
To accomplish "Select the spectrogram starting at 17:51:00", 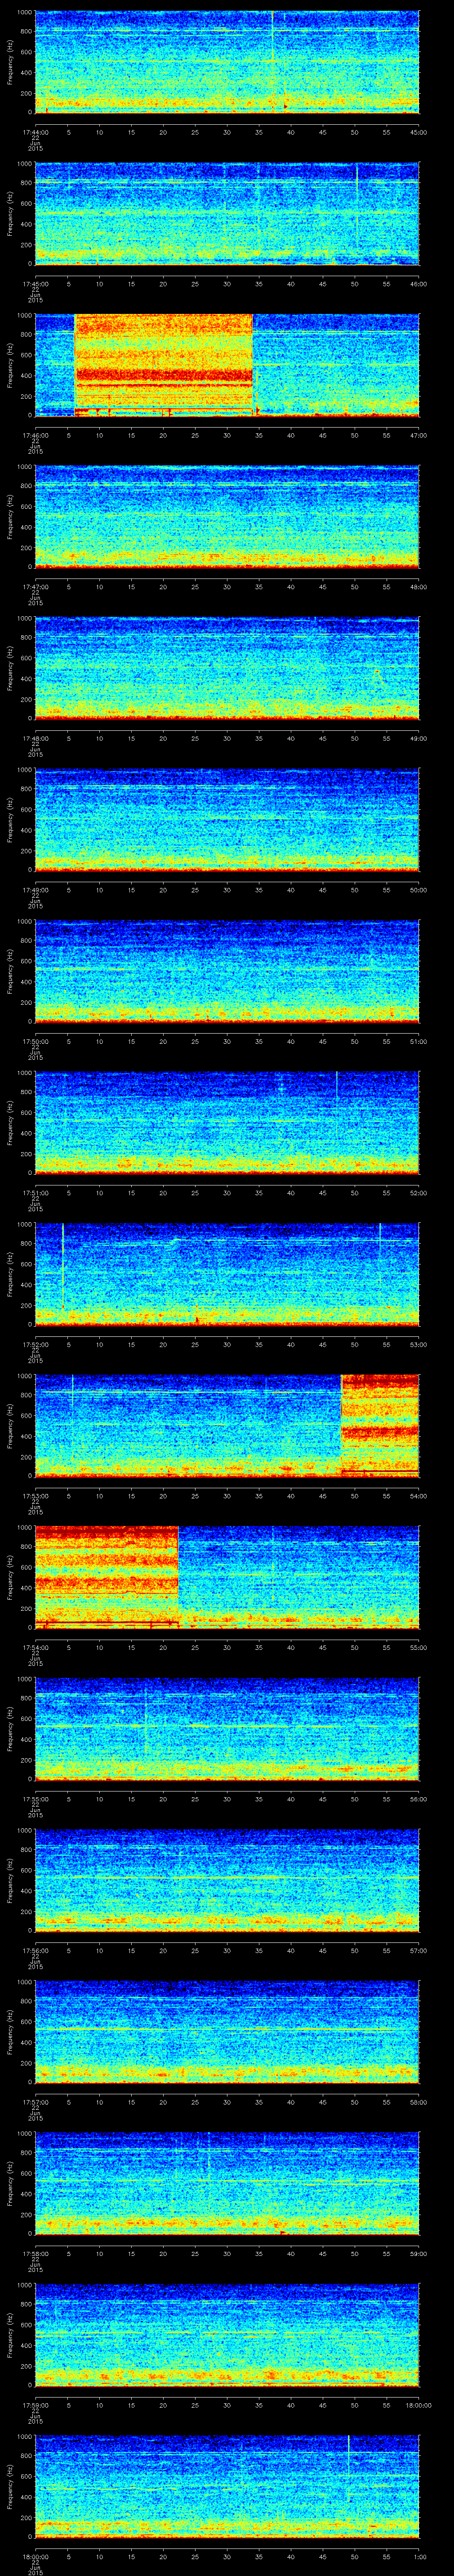I will coord(227,1123).
